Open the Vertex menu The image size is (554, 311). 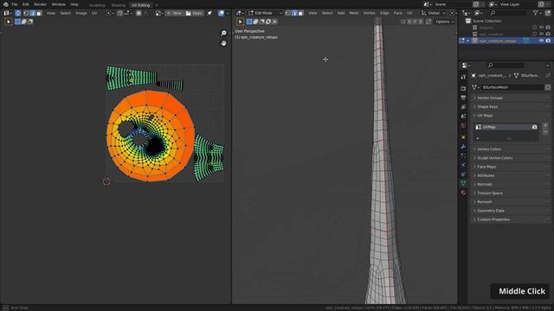coord(370,13)
